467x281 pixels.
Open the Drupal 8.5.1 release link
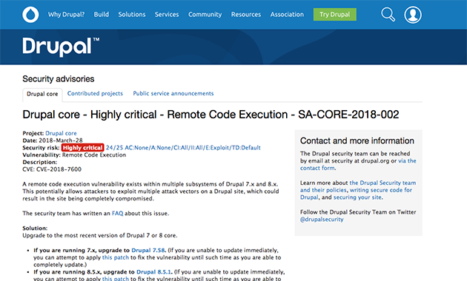coord(153,272)
